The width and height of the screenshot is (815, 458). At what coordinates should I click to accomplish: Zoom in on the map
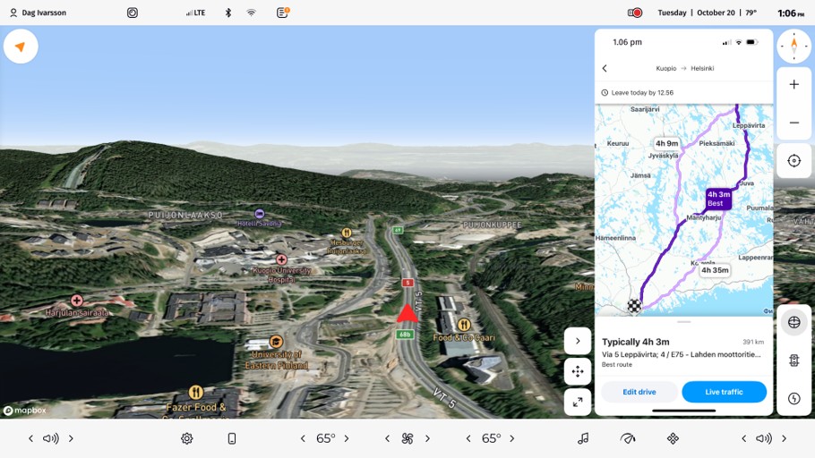click(794, 84)
